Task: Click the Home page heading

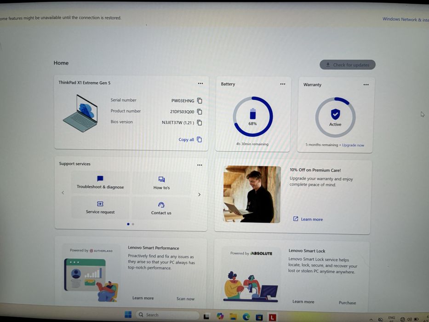Action: (x=61, y=63)
